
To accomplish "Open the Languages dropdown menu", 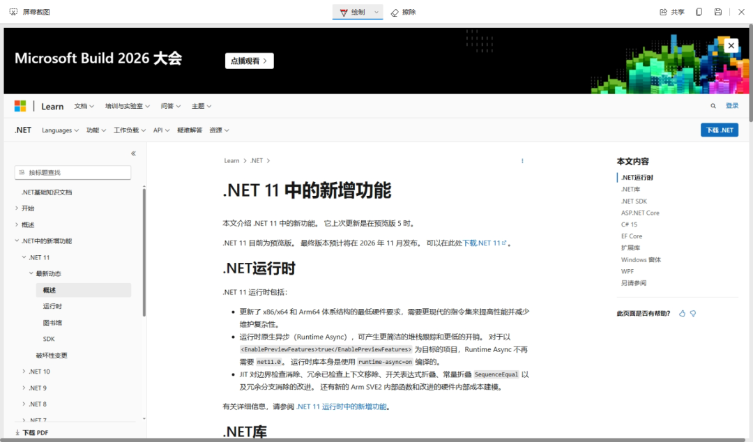I will (60, 130).
